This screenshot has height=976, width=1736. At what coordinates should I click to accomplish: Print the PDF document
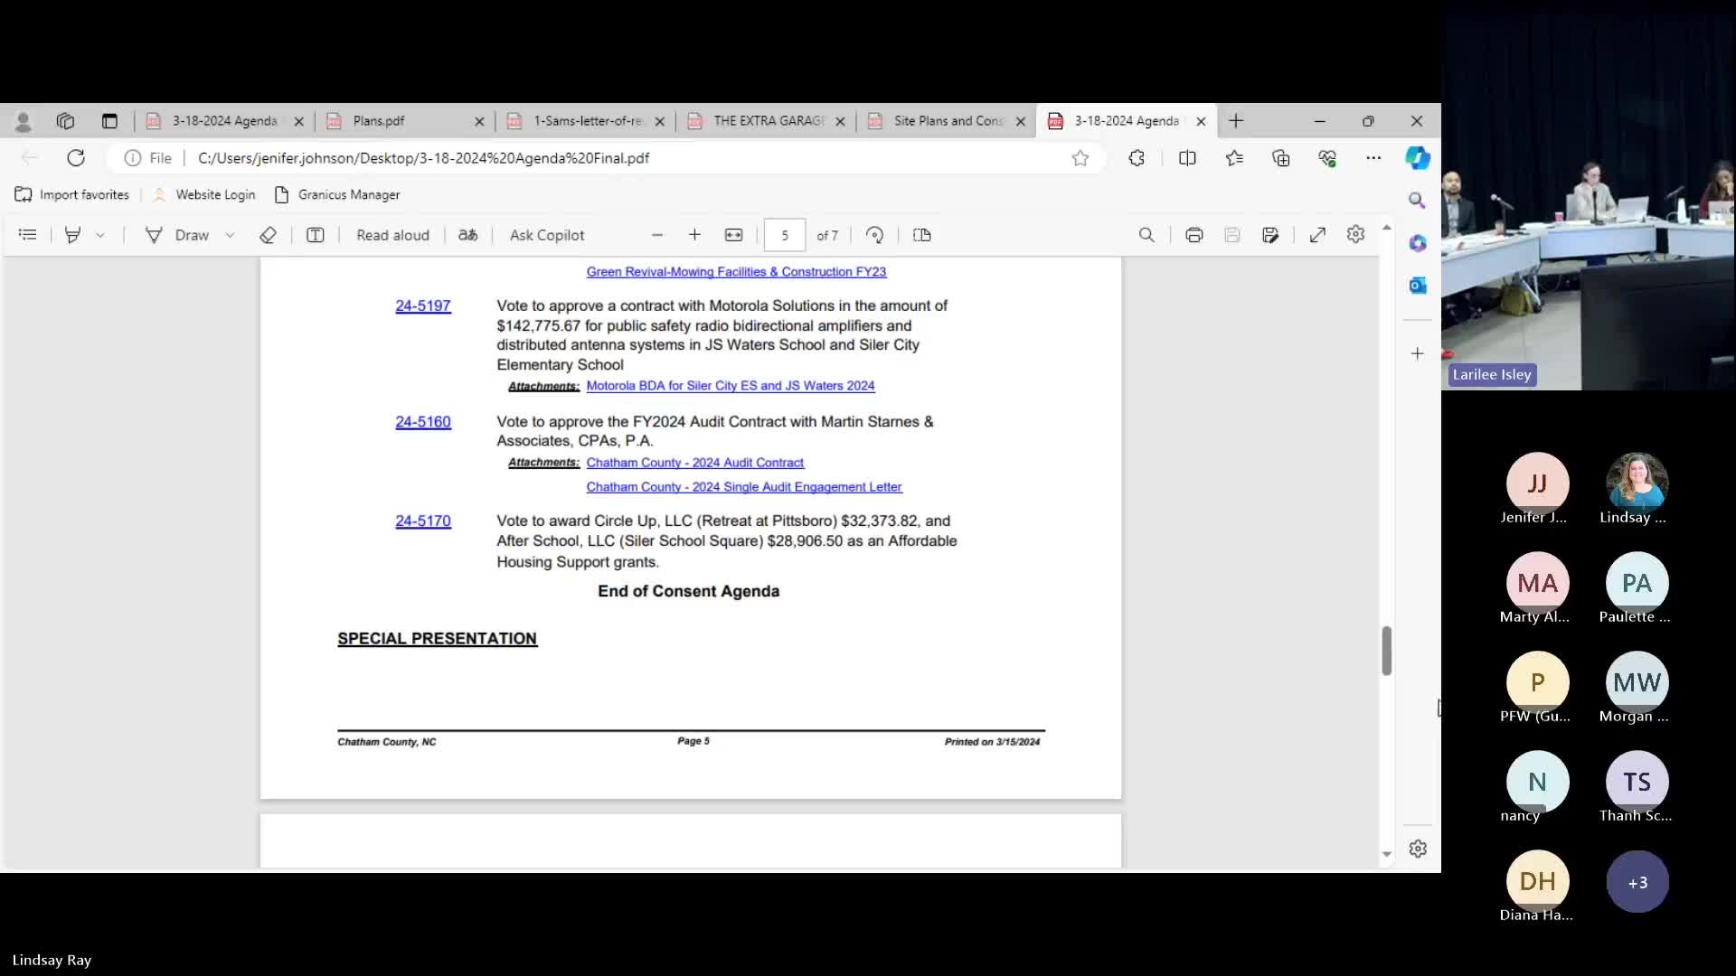(1194, 235)
